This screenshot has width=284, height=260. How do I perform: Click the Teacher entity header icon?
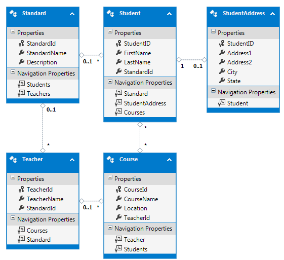[x=13, y=159]
